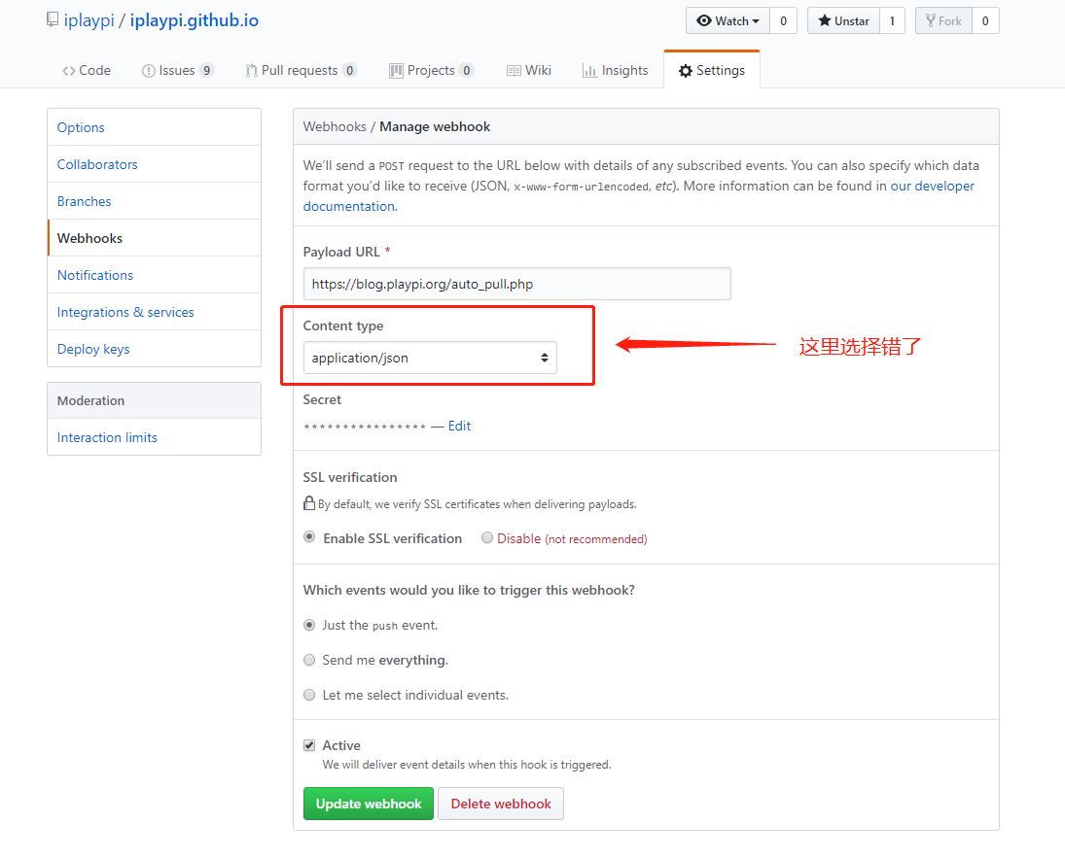This screenshot has width=1065, height=857.
Task: Open the Pull requests tab
Action: point(301,71)
